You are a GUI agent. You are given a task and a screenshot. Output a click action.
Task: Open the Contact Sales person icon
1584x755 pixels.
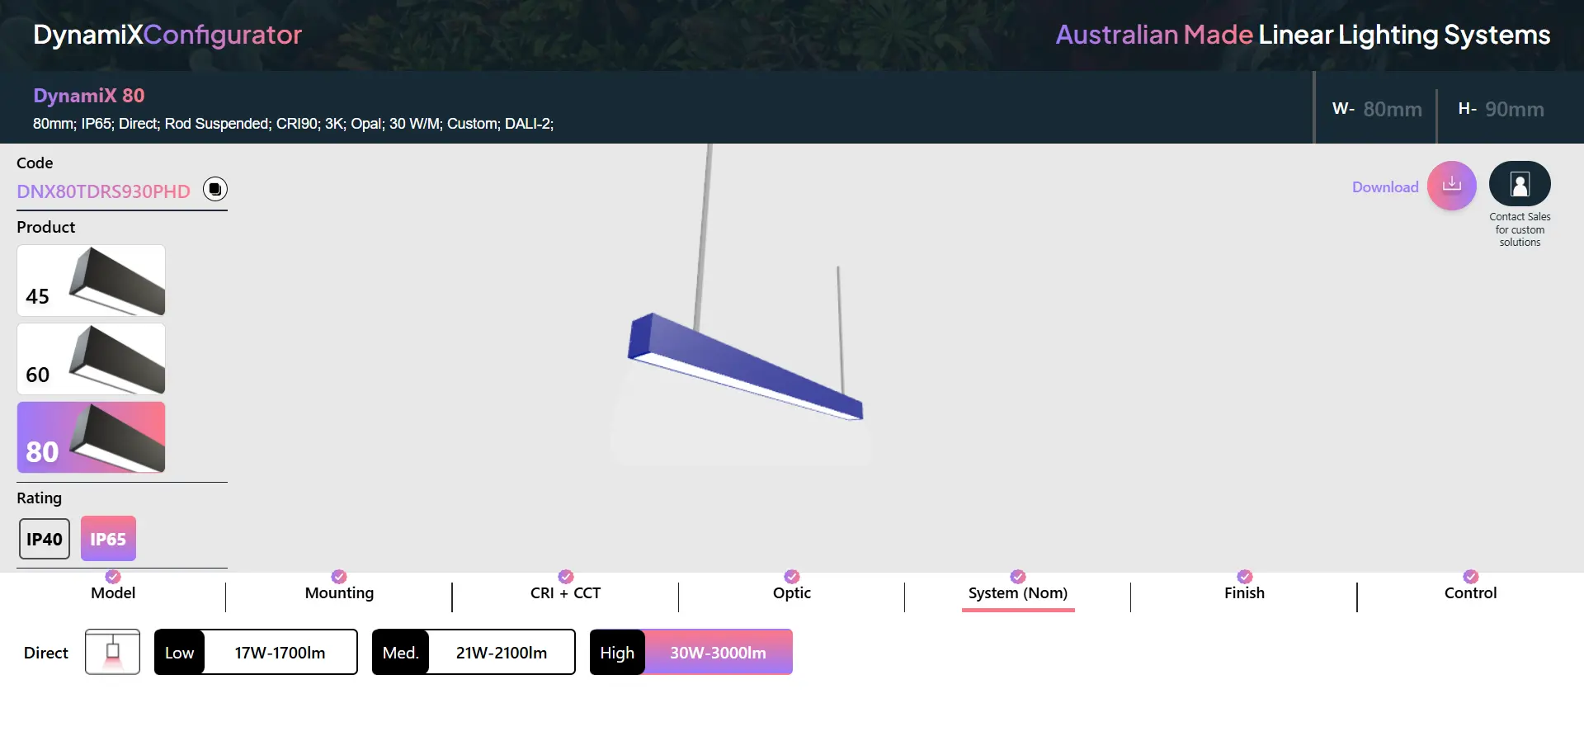point(1520,183)
